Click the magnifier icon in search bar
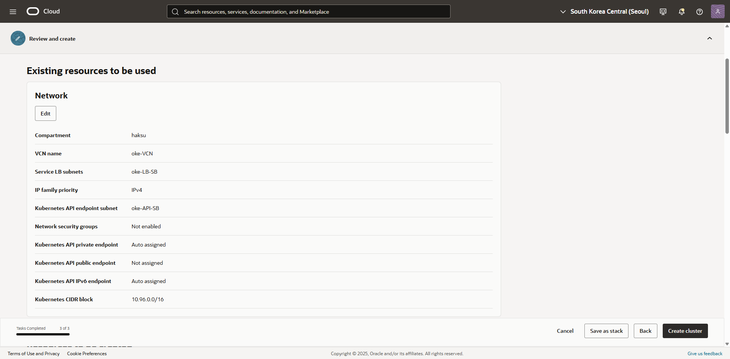The width and height of the screenshot is (730, 359). pos(175,12)
